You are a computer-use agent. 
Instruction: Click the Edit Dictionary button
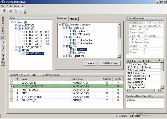click(x=110, y=63)
